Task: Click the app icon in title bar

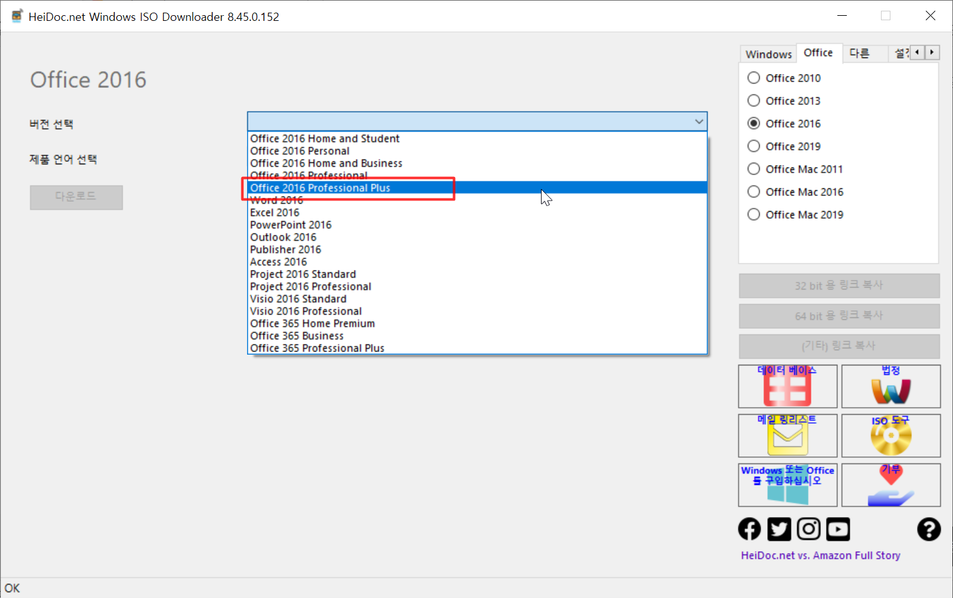Action: click(x=17, y=16)
